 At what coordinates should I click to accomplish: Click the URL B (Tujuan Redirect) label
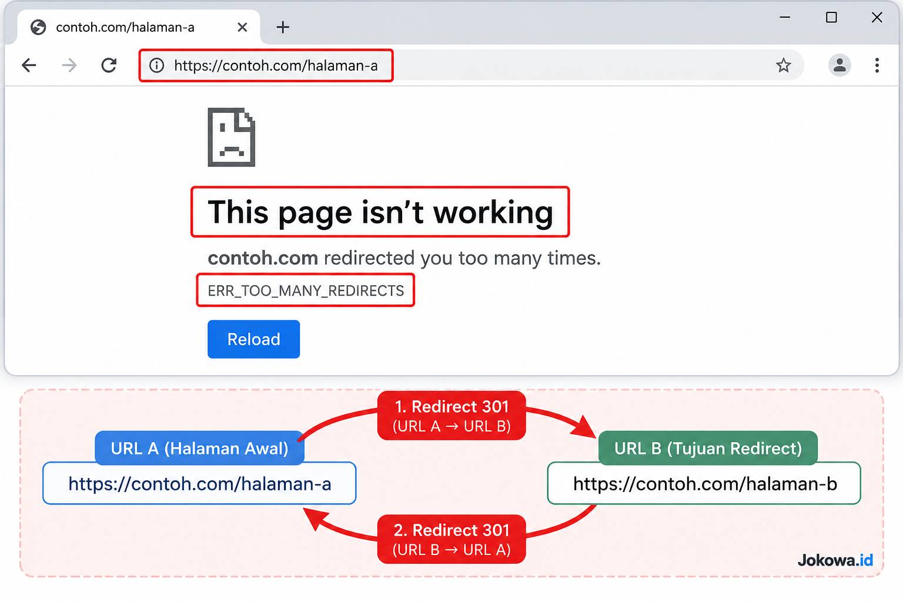pos(708,448)
